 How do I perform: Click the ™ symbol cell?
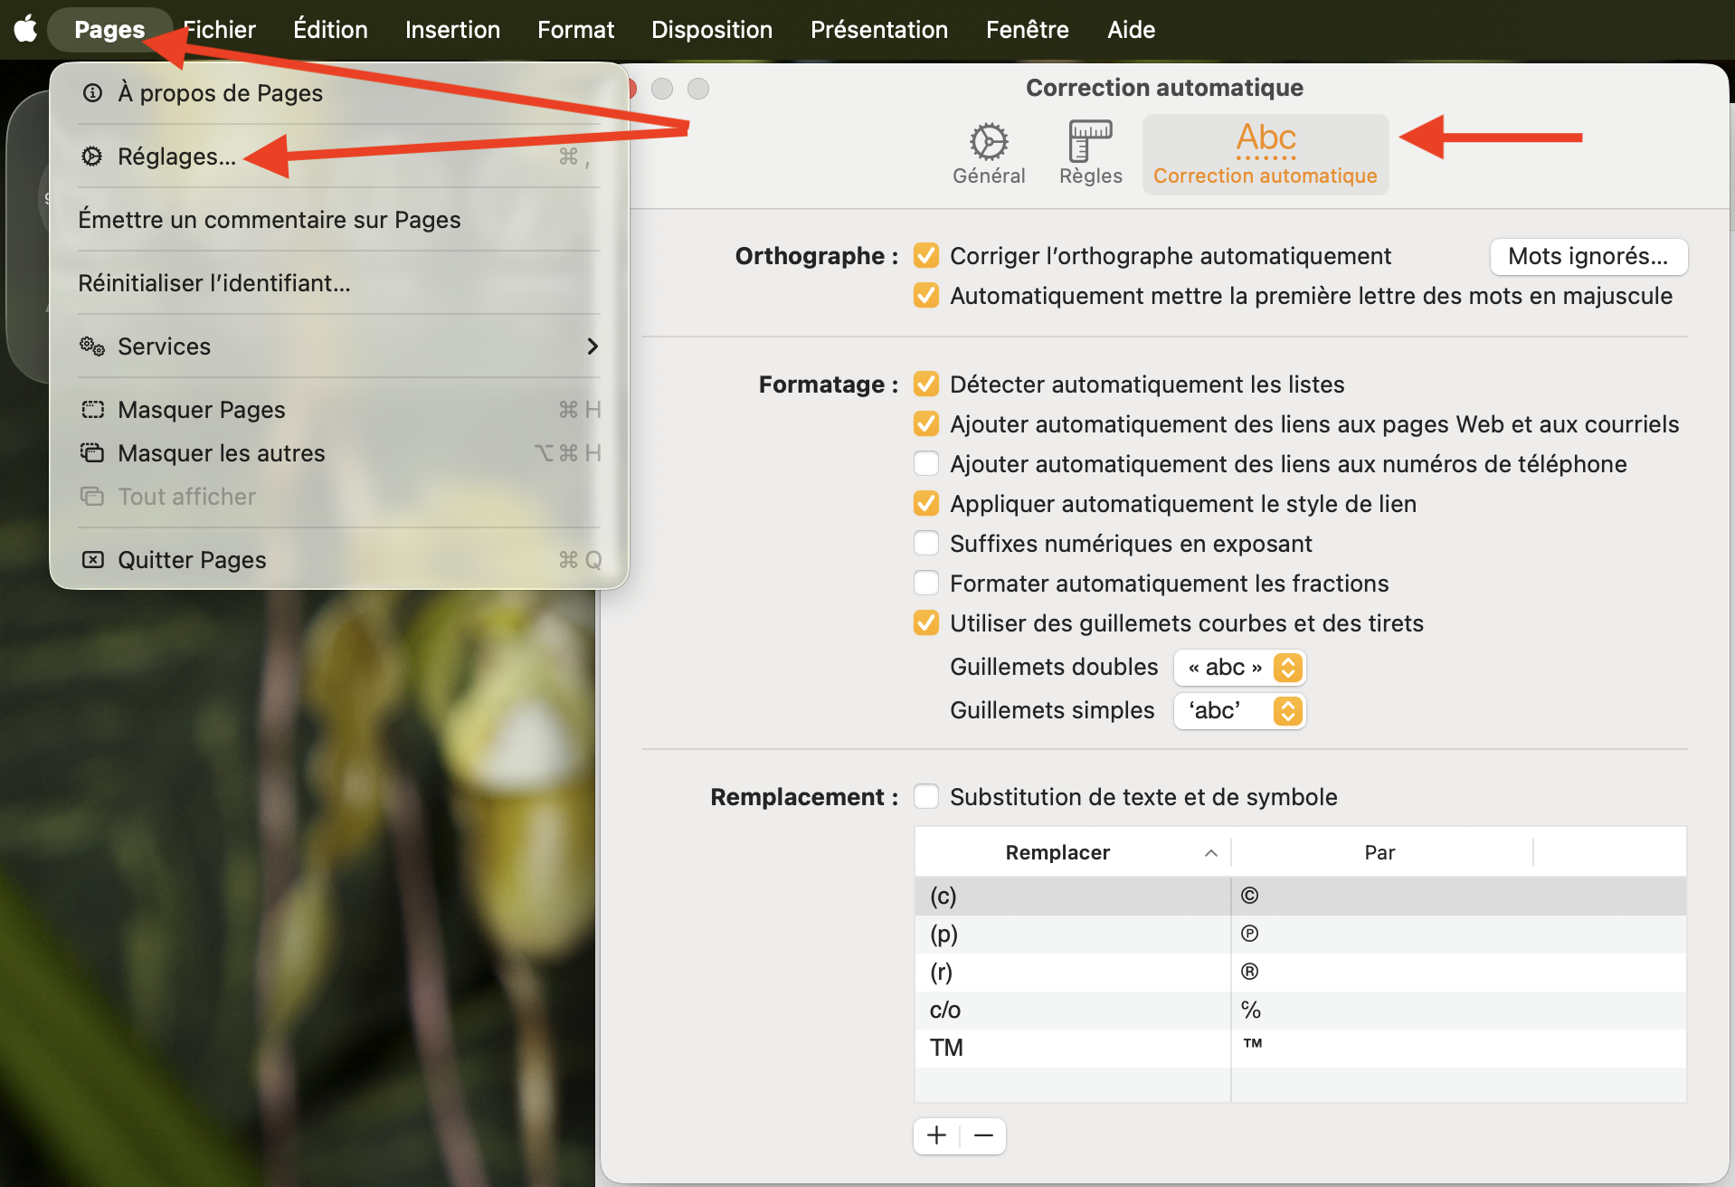click(x=1253, y=1043)
